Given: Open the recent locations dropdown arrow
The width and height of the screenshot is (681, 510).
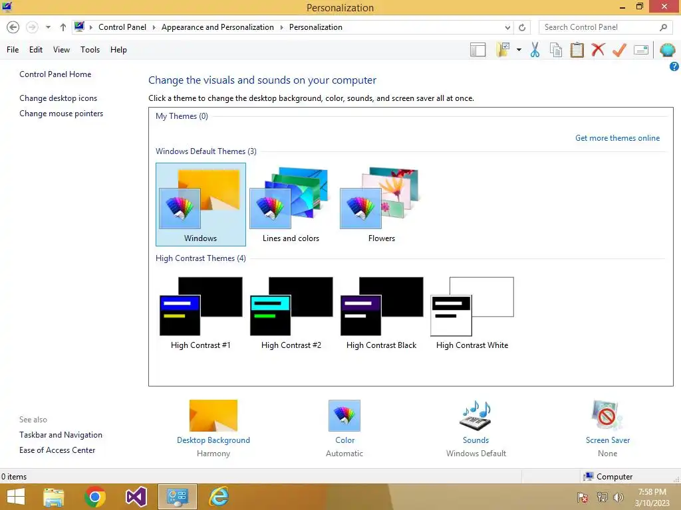Looking at the screenshot, I should coord(48,27).
